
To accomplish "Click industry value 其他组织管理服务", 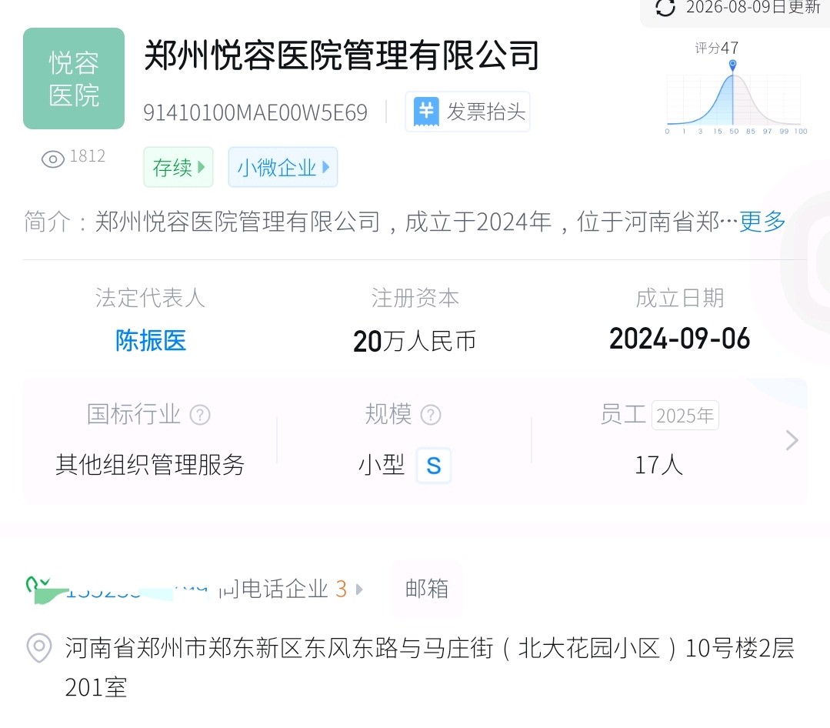I will (150, 465).
